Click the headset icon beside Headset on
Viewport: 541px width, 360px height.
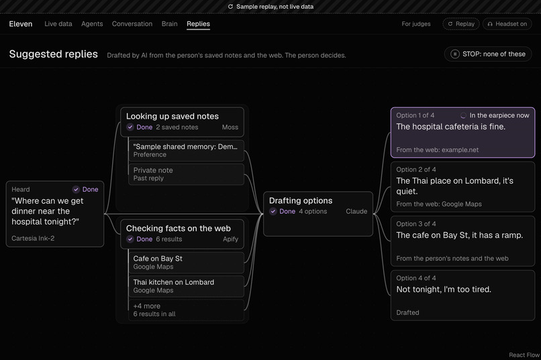click(490, 24)
